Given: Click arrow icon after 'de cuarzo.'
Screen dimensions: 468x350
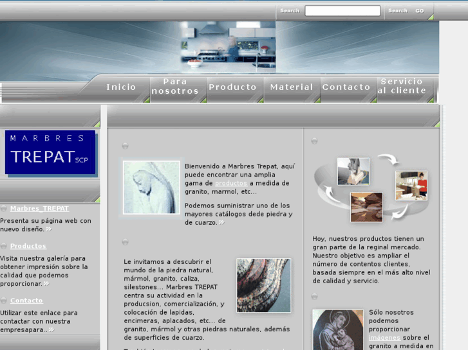Looking at the screenshot, I should 221,222.
